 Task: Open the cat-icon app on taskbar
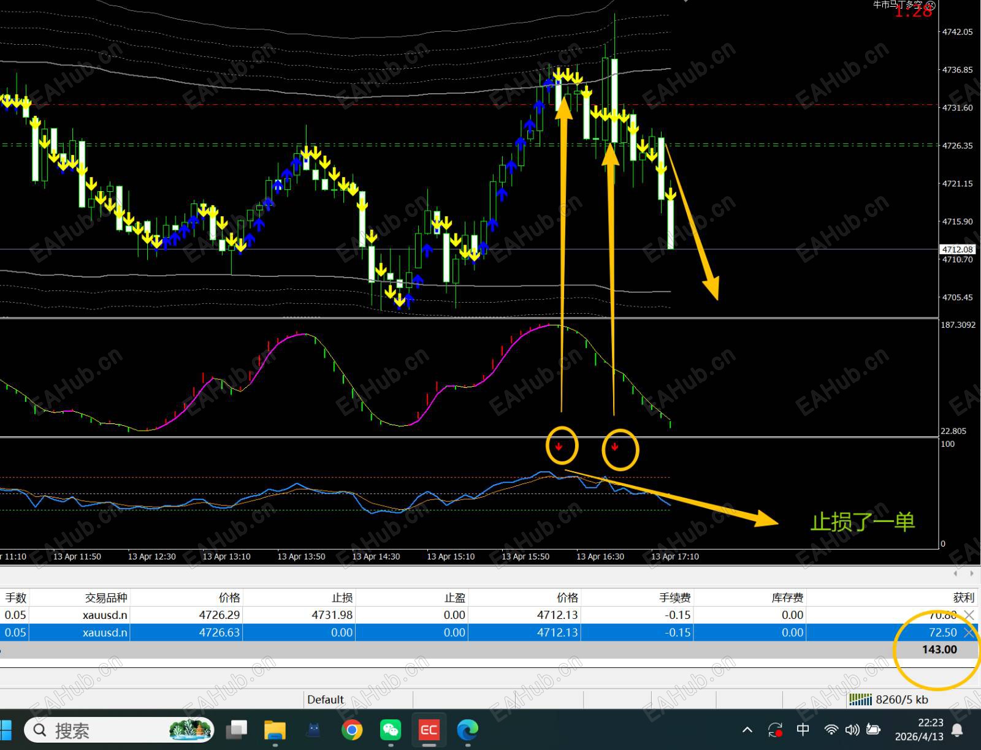314,730
